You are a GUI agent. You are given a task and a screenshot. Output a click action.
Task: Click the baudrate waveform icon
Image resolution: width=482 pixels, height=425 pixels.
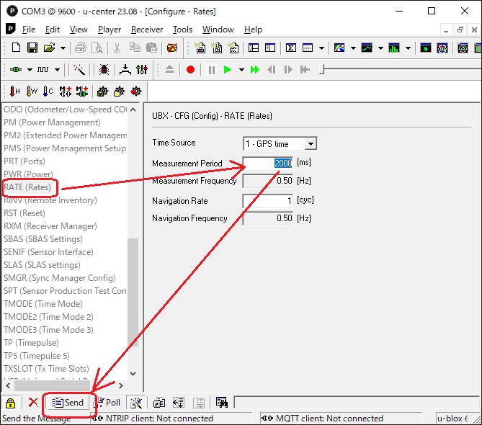[43, 70]
